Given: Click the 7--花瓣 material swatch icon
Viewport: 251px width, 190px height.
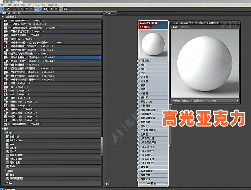Looking at the screenshot, I should (5, 105).
